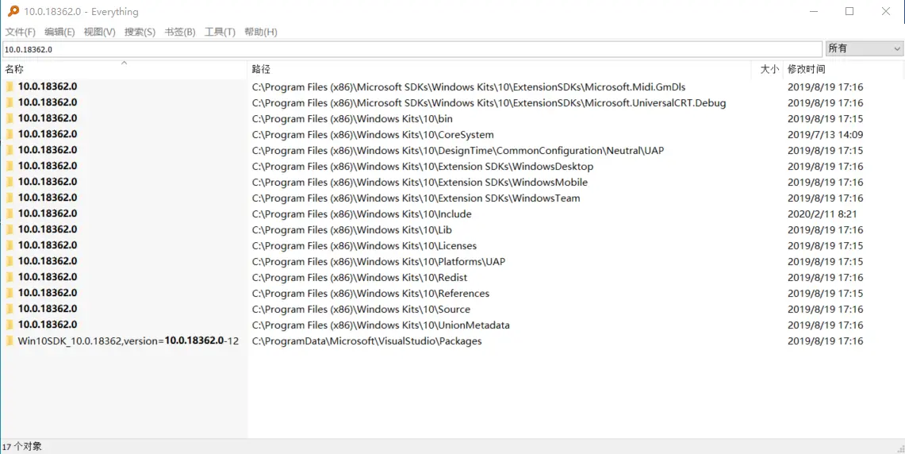905x454 pixels.
Task: Click path ending in Microsoft.Midi.GmDls
Action: coord(468,87)
